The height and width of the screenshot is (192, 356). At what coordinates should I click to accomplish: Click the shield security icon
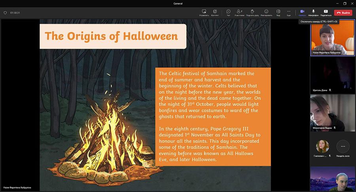click(x=5, y=13)
